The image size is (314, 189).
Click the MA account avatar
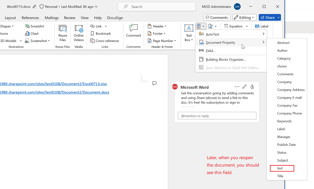237,7
